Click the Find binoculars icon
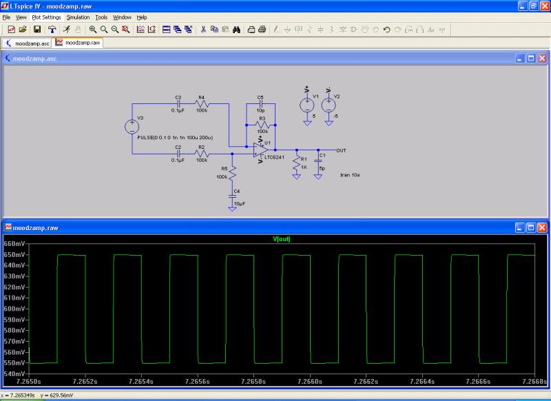The width and height of the screenshot is (551, 401). (236, 30)
